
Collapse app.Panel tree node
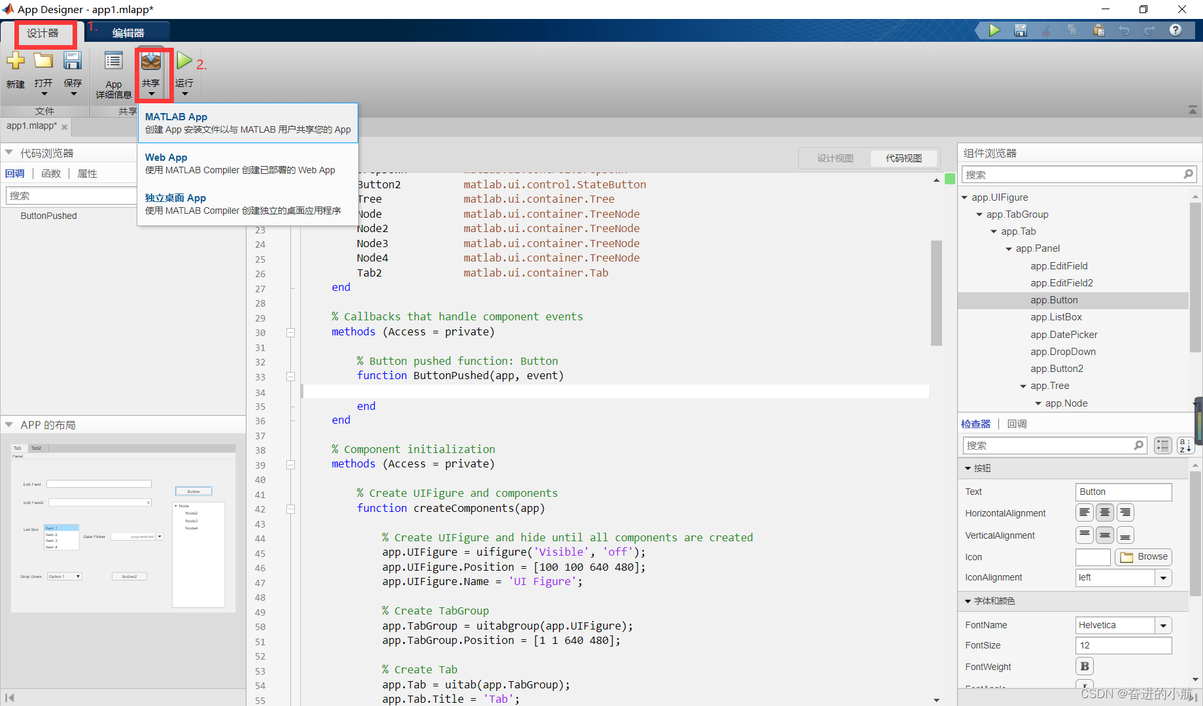[1009, 249]
